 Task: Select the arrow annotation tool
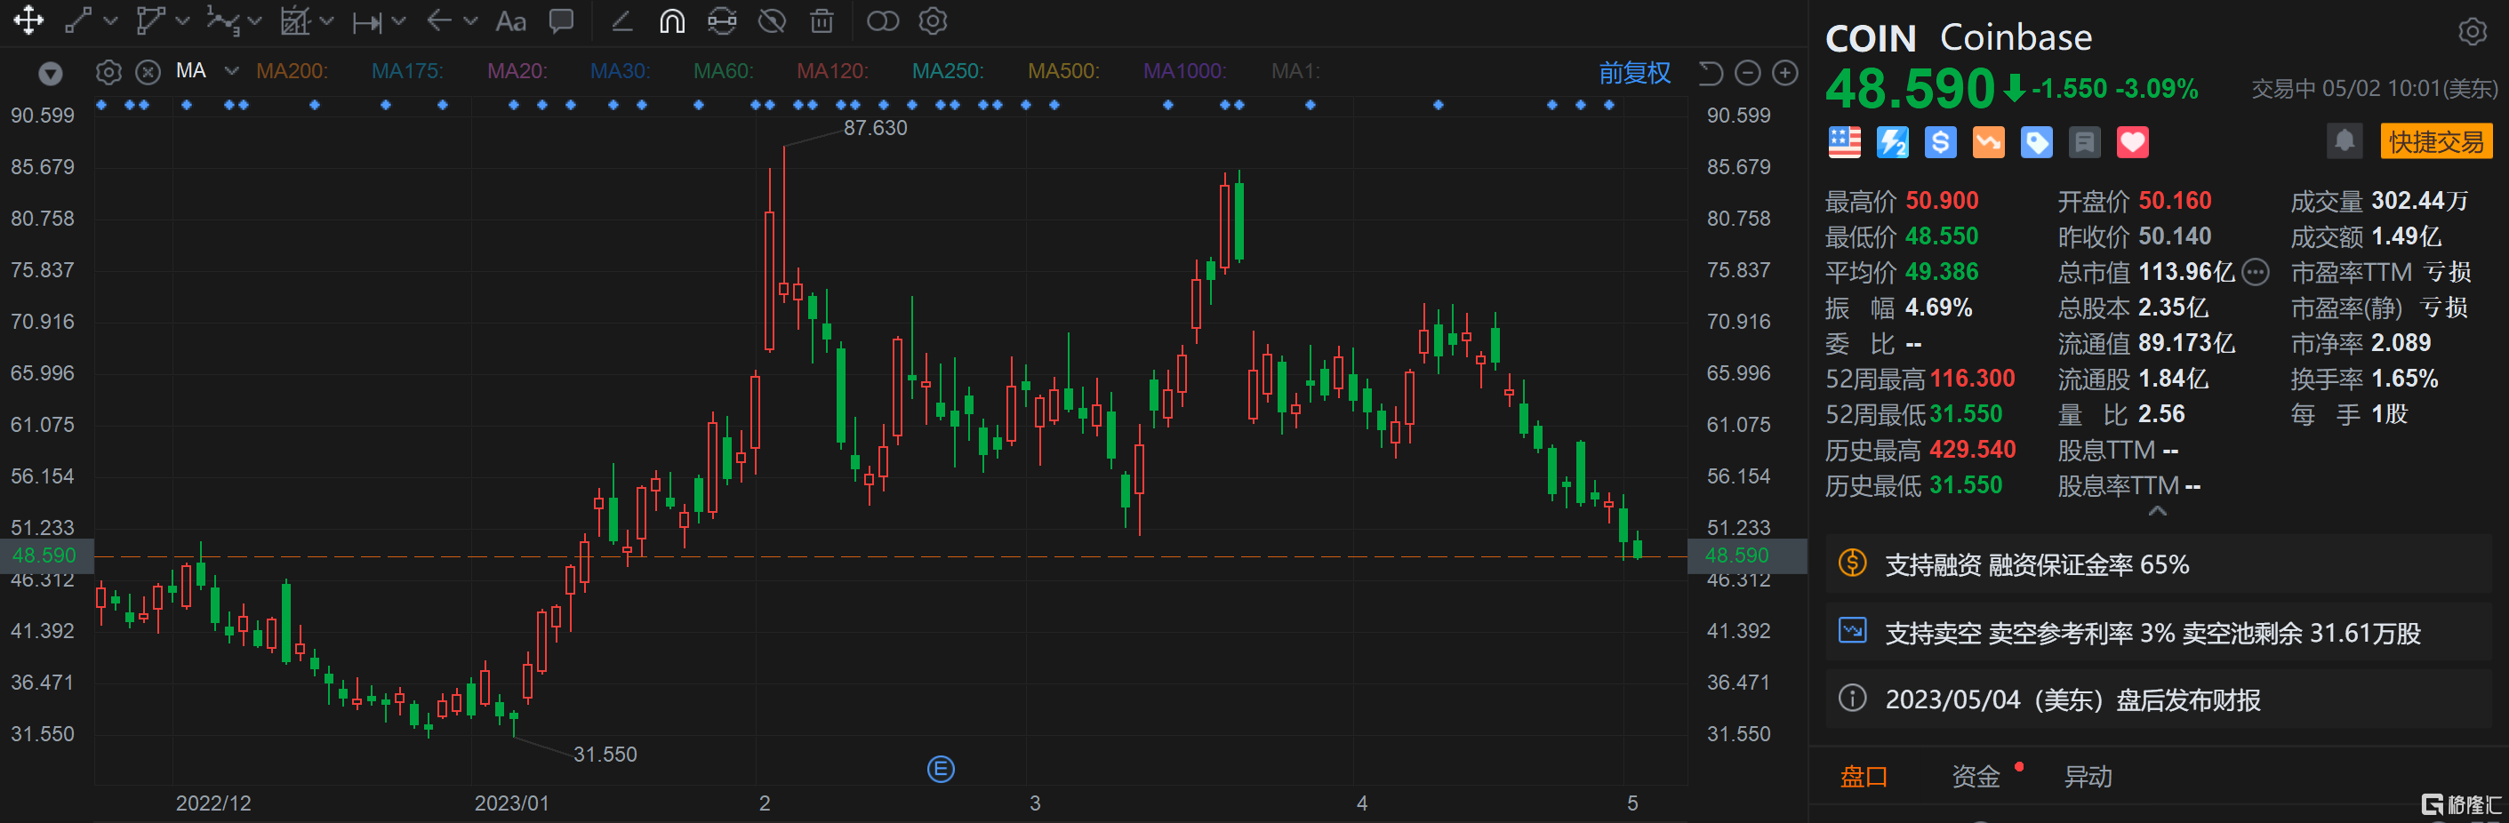(x=439, y=20)
